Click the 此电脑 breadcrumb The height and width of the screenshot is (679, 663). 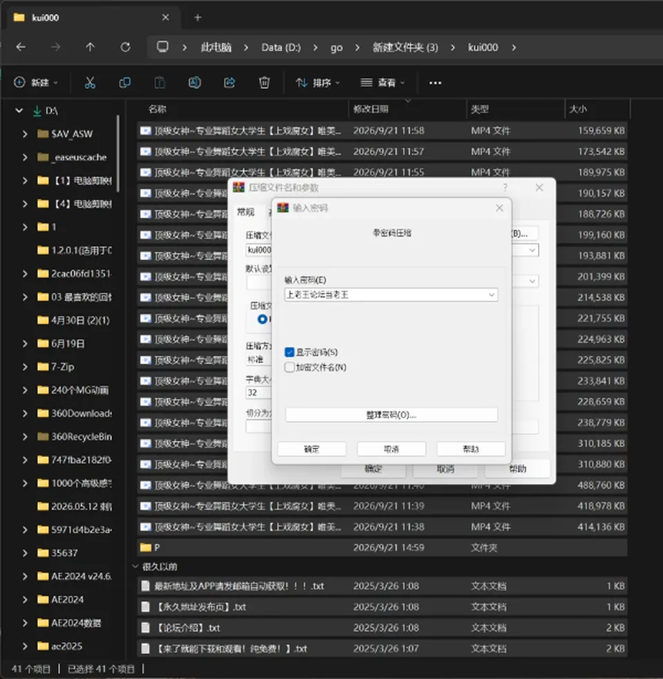click(x=215, y=47)
